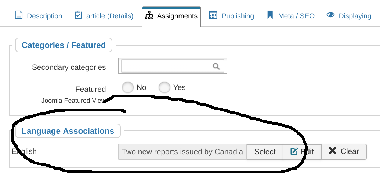
Task: Click the calendar icon beside Publishing
Action: pyautogui.click(x=213, y=15)
